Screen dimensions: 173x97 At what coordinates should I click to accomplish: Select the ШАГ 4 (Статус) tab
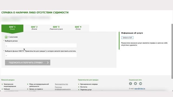pos(78,28)
